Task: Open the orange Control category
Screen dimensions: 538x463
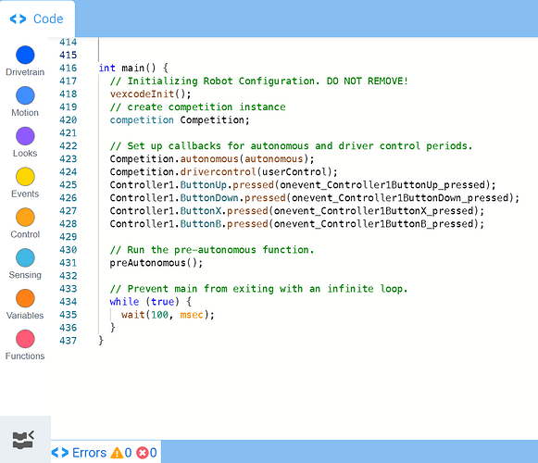Action: click(x=25, y=217)
